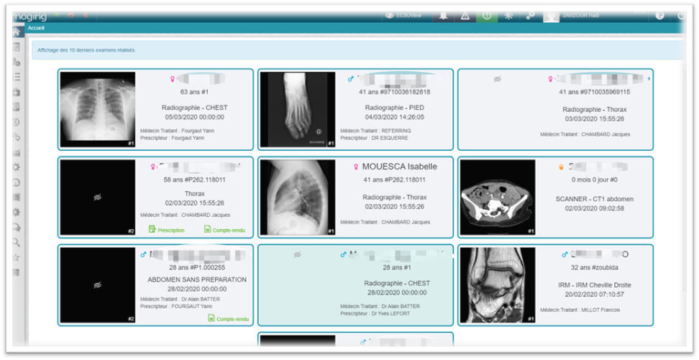The image size is (699, 360).
Task: Click 'IRM - IRM Cheville Droite' label
Action: [594, 285]
